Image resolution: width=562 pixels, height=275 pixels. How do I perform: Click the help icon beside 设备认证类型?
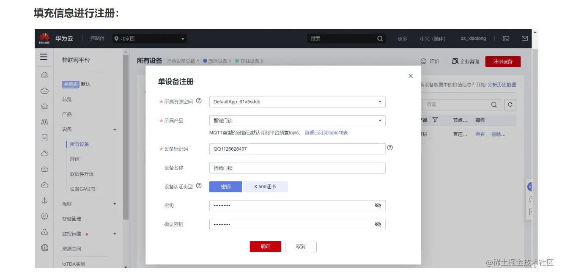(x=199, y=186)
